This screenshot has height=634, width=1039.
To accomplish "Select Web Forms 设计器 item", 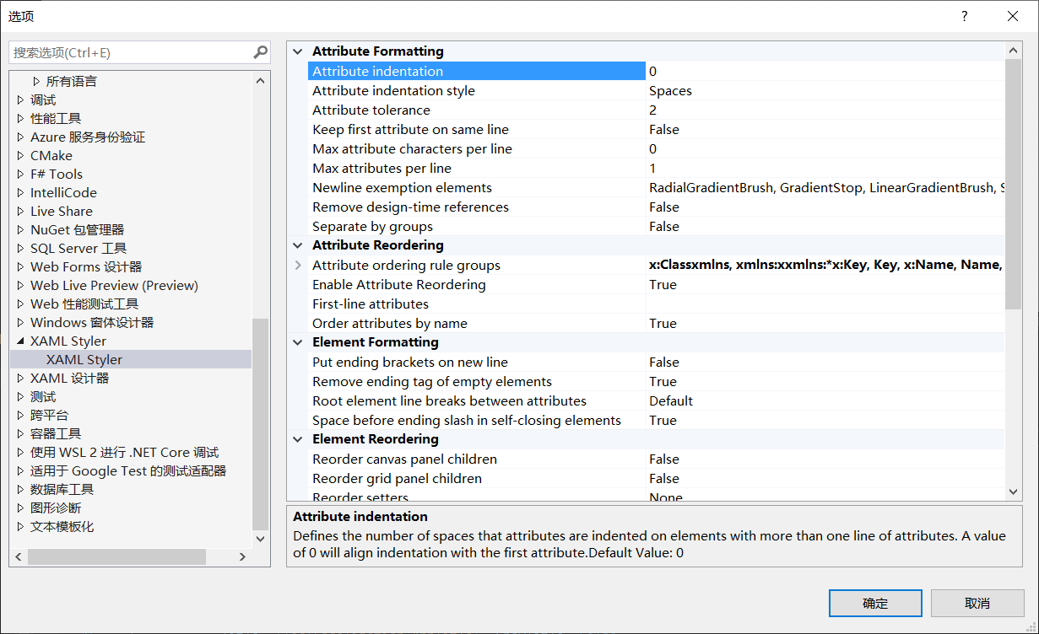I will coord(86,267).
